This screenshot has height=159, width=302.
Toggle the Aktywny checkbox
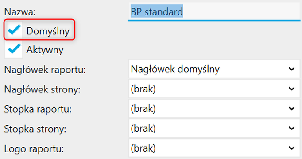14,49
